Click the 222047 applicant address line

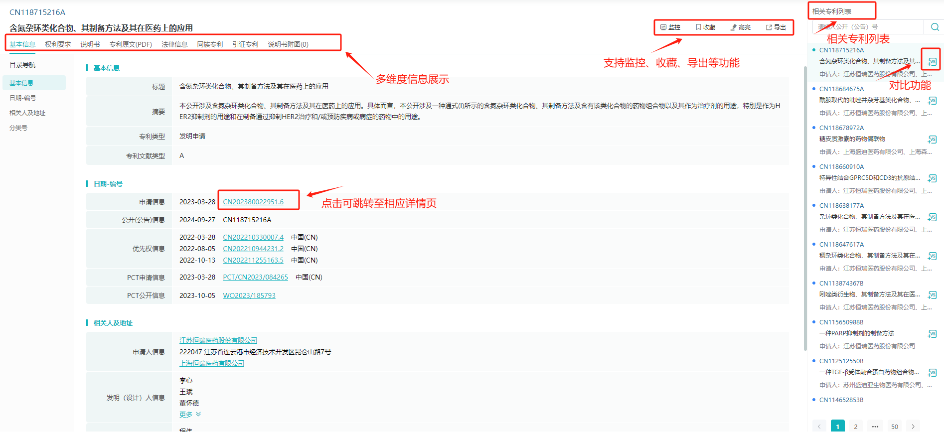coord(255,352)
